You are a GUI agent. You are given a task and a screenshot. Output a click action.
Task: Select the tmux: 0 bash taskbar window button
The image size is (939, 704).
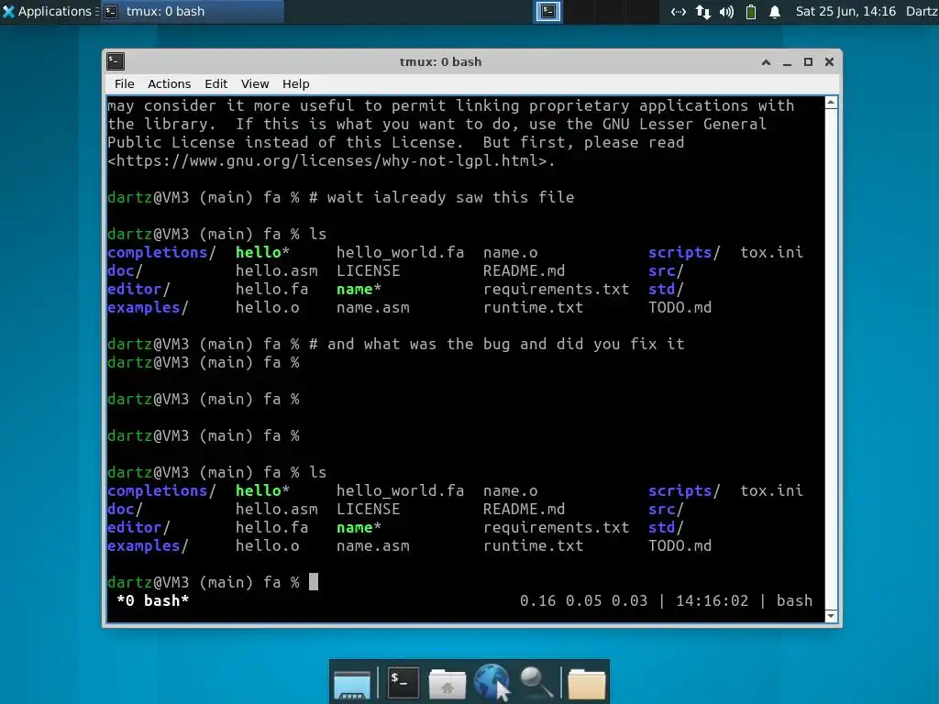[192, 11]
